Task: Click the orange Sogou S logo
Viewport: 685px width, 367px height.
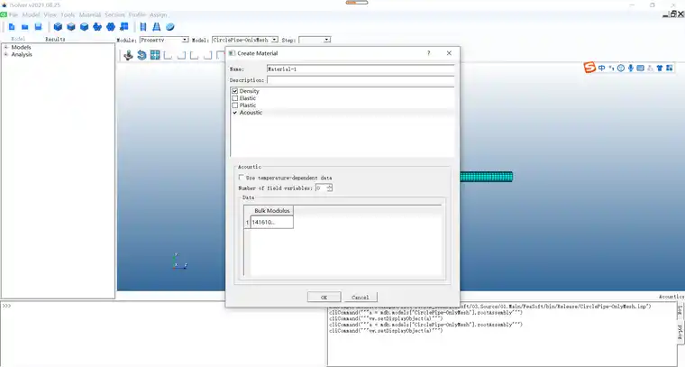Action: pos(589,68)
